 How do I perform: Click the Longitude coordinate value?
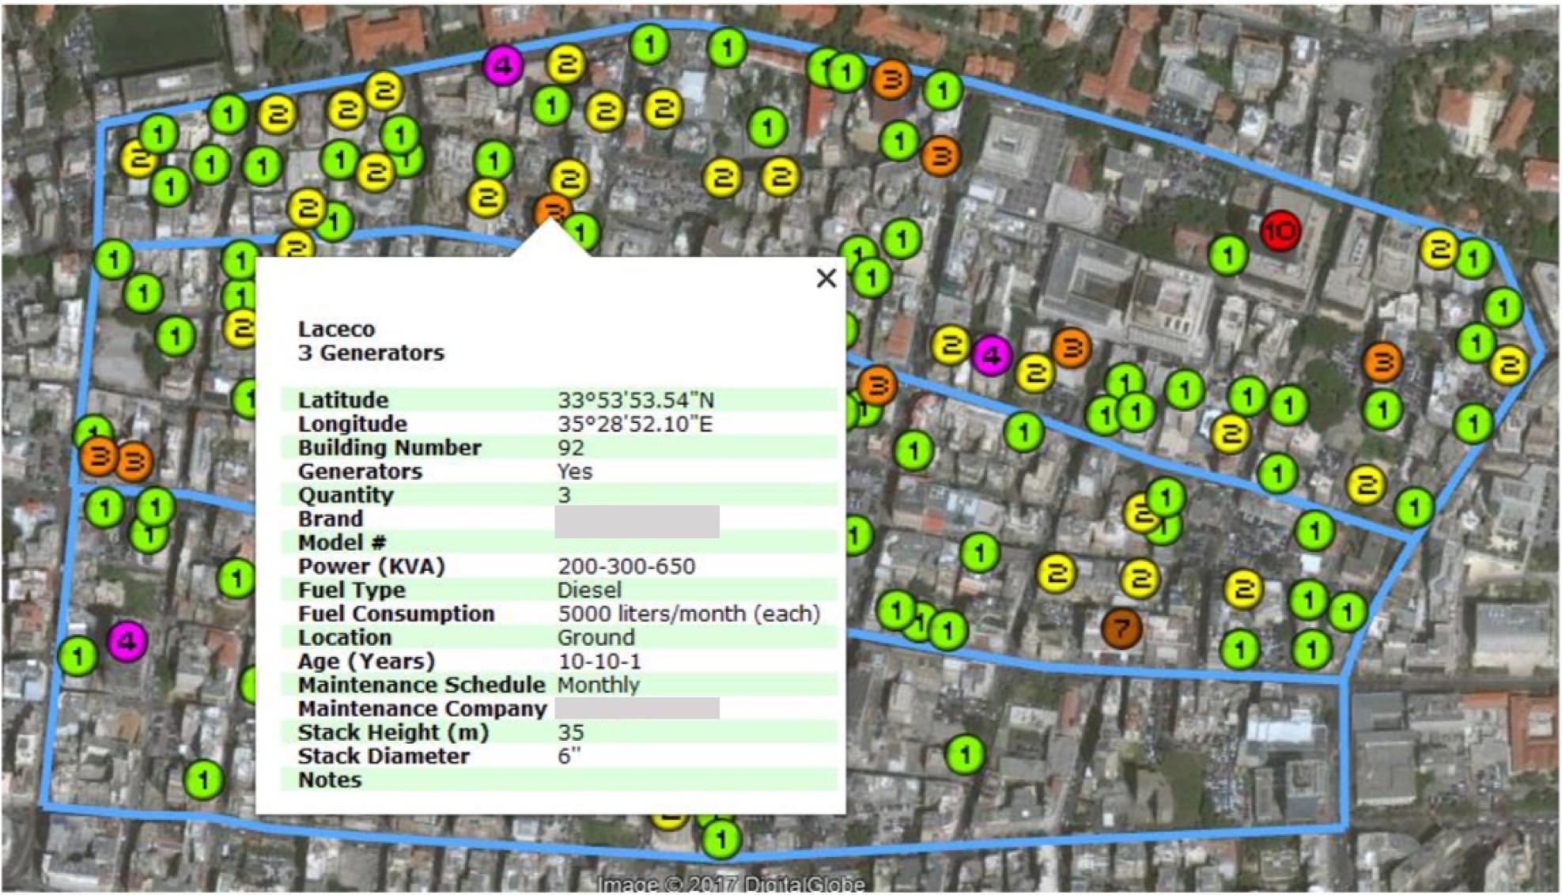[634, 424]
